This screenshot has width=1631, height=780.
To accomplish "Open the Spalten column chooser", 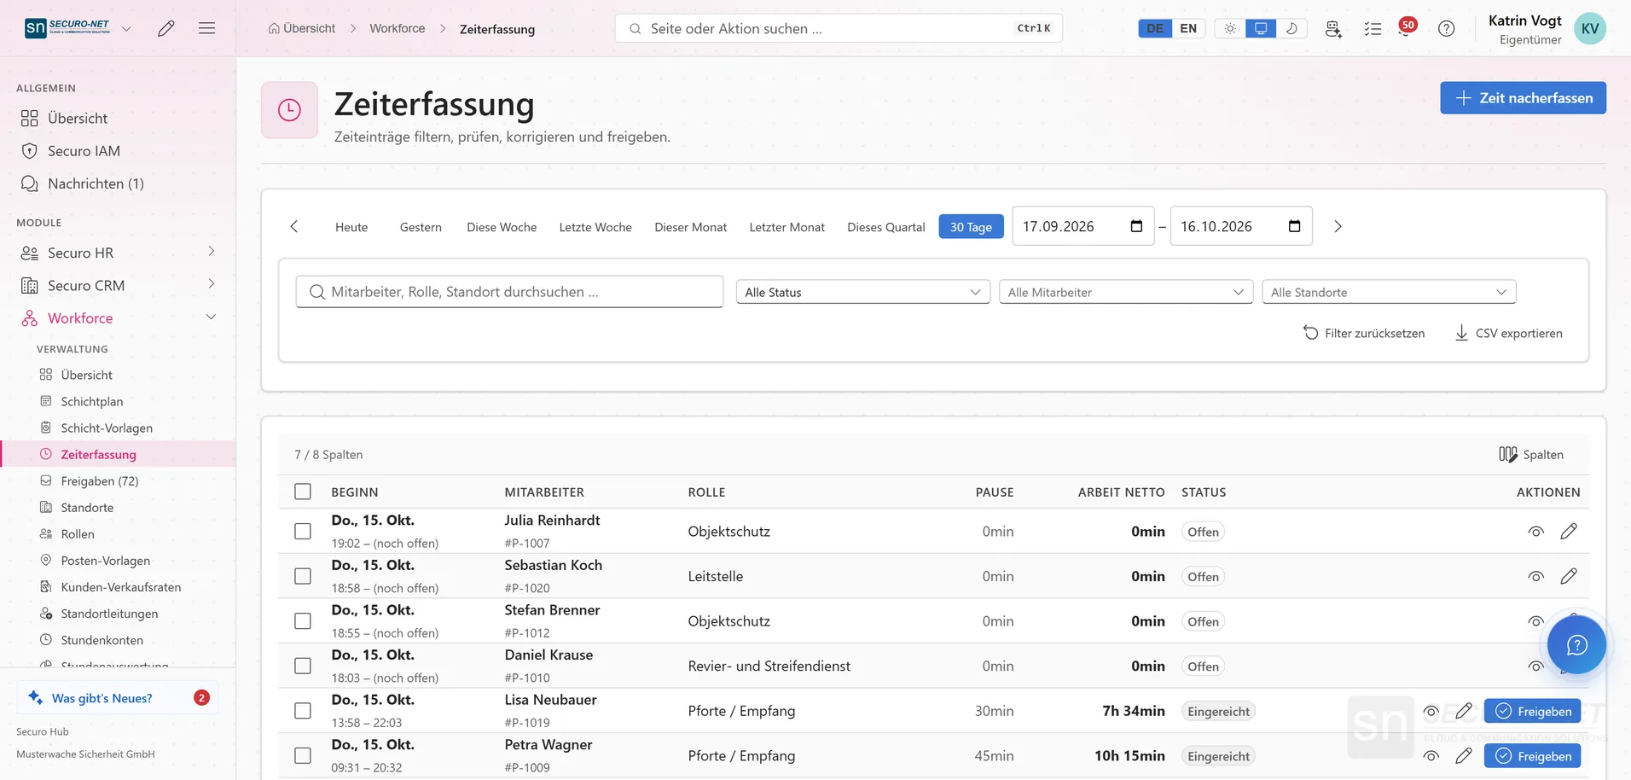I will click(x=1531, y=454).
